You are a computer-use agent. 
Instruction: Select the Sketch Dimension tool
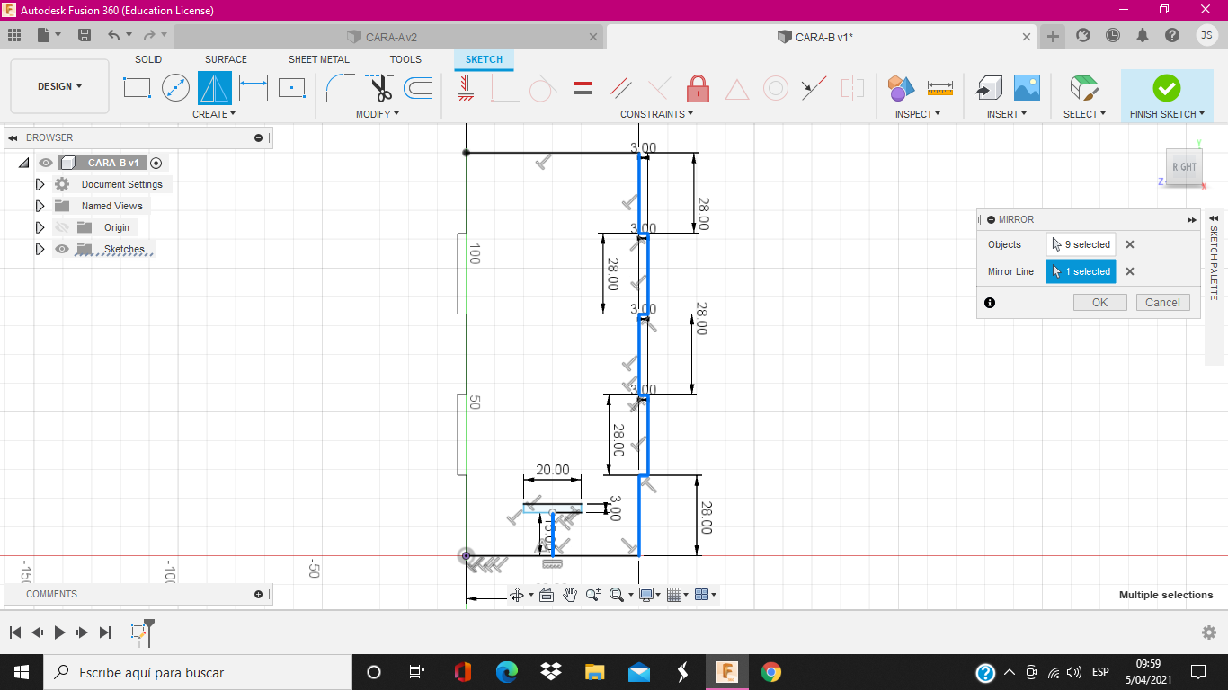[254, 88]
